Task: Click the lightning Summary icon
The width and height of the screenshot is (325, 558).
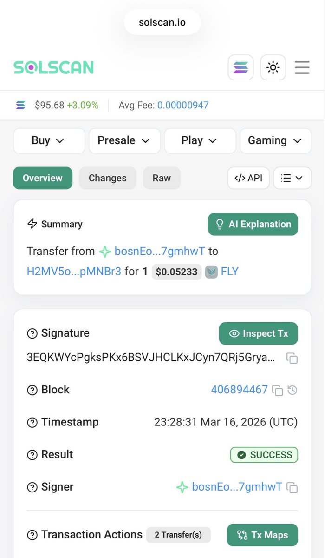Action: (x=32, y=224)
